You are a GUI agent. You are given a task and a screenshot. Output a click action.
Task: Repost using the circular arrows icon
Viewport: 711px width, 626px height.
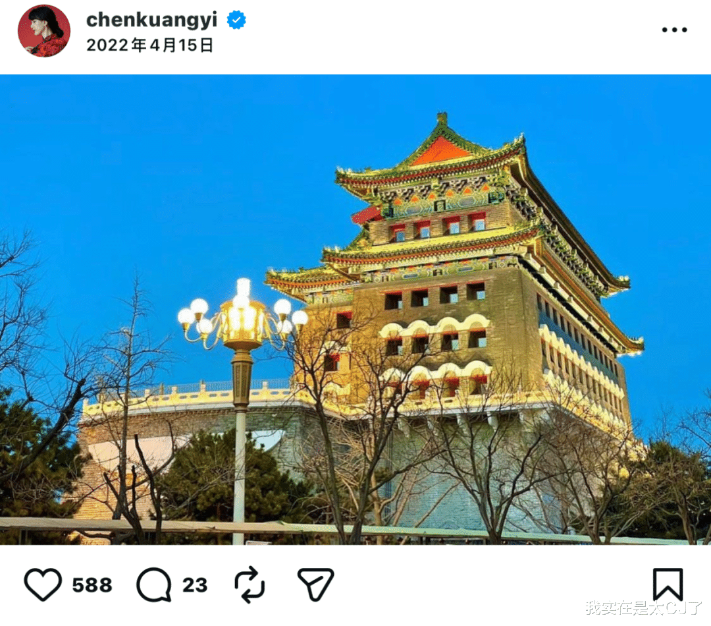[250, 584]
